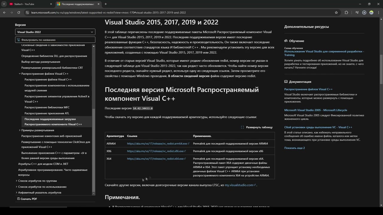Image resolution: width=383 pixels, height=215 pixels.
Task: Open Microsoft Visual Studio 2005 Lifecycle link
Action: [316, 110]
